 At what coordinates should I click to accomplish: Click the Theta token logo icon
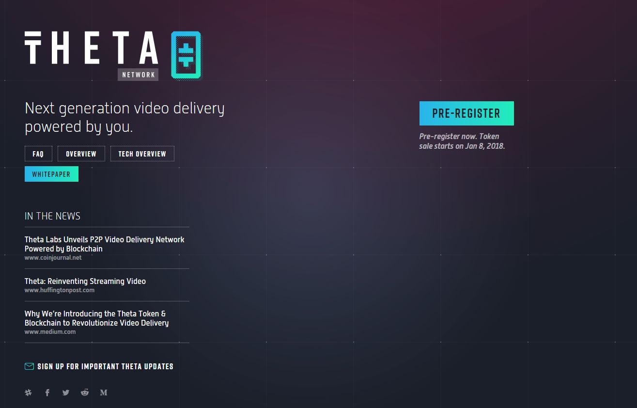click(x=186, y=55)
